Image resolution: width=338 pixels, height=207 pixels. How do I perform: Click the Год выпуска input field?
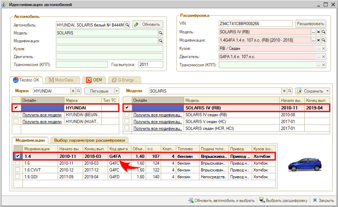150,65
